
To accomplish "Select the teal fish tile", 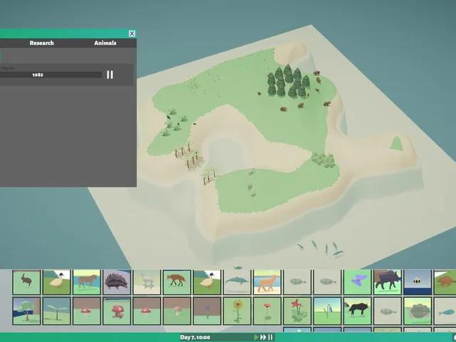I will coord(445,311).
